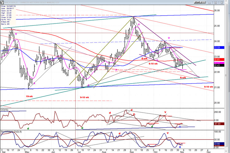The width and height of the screenshot is (230, 153).
Task: Select the red 22.81 moving average tag
Action: pyautogui.click(x=218, y=60)
